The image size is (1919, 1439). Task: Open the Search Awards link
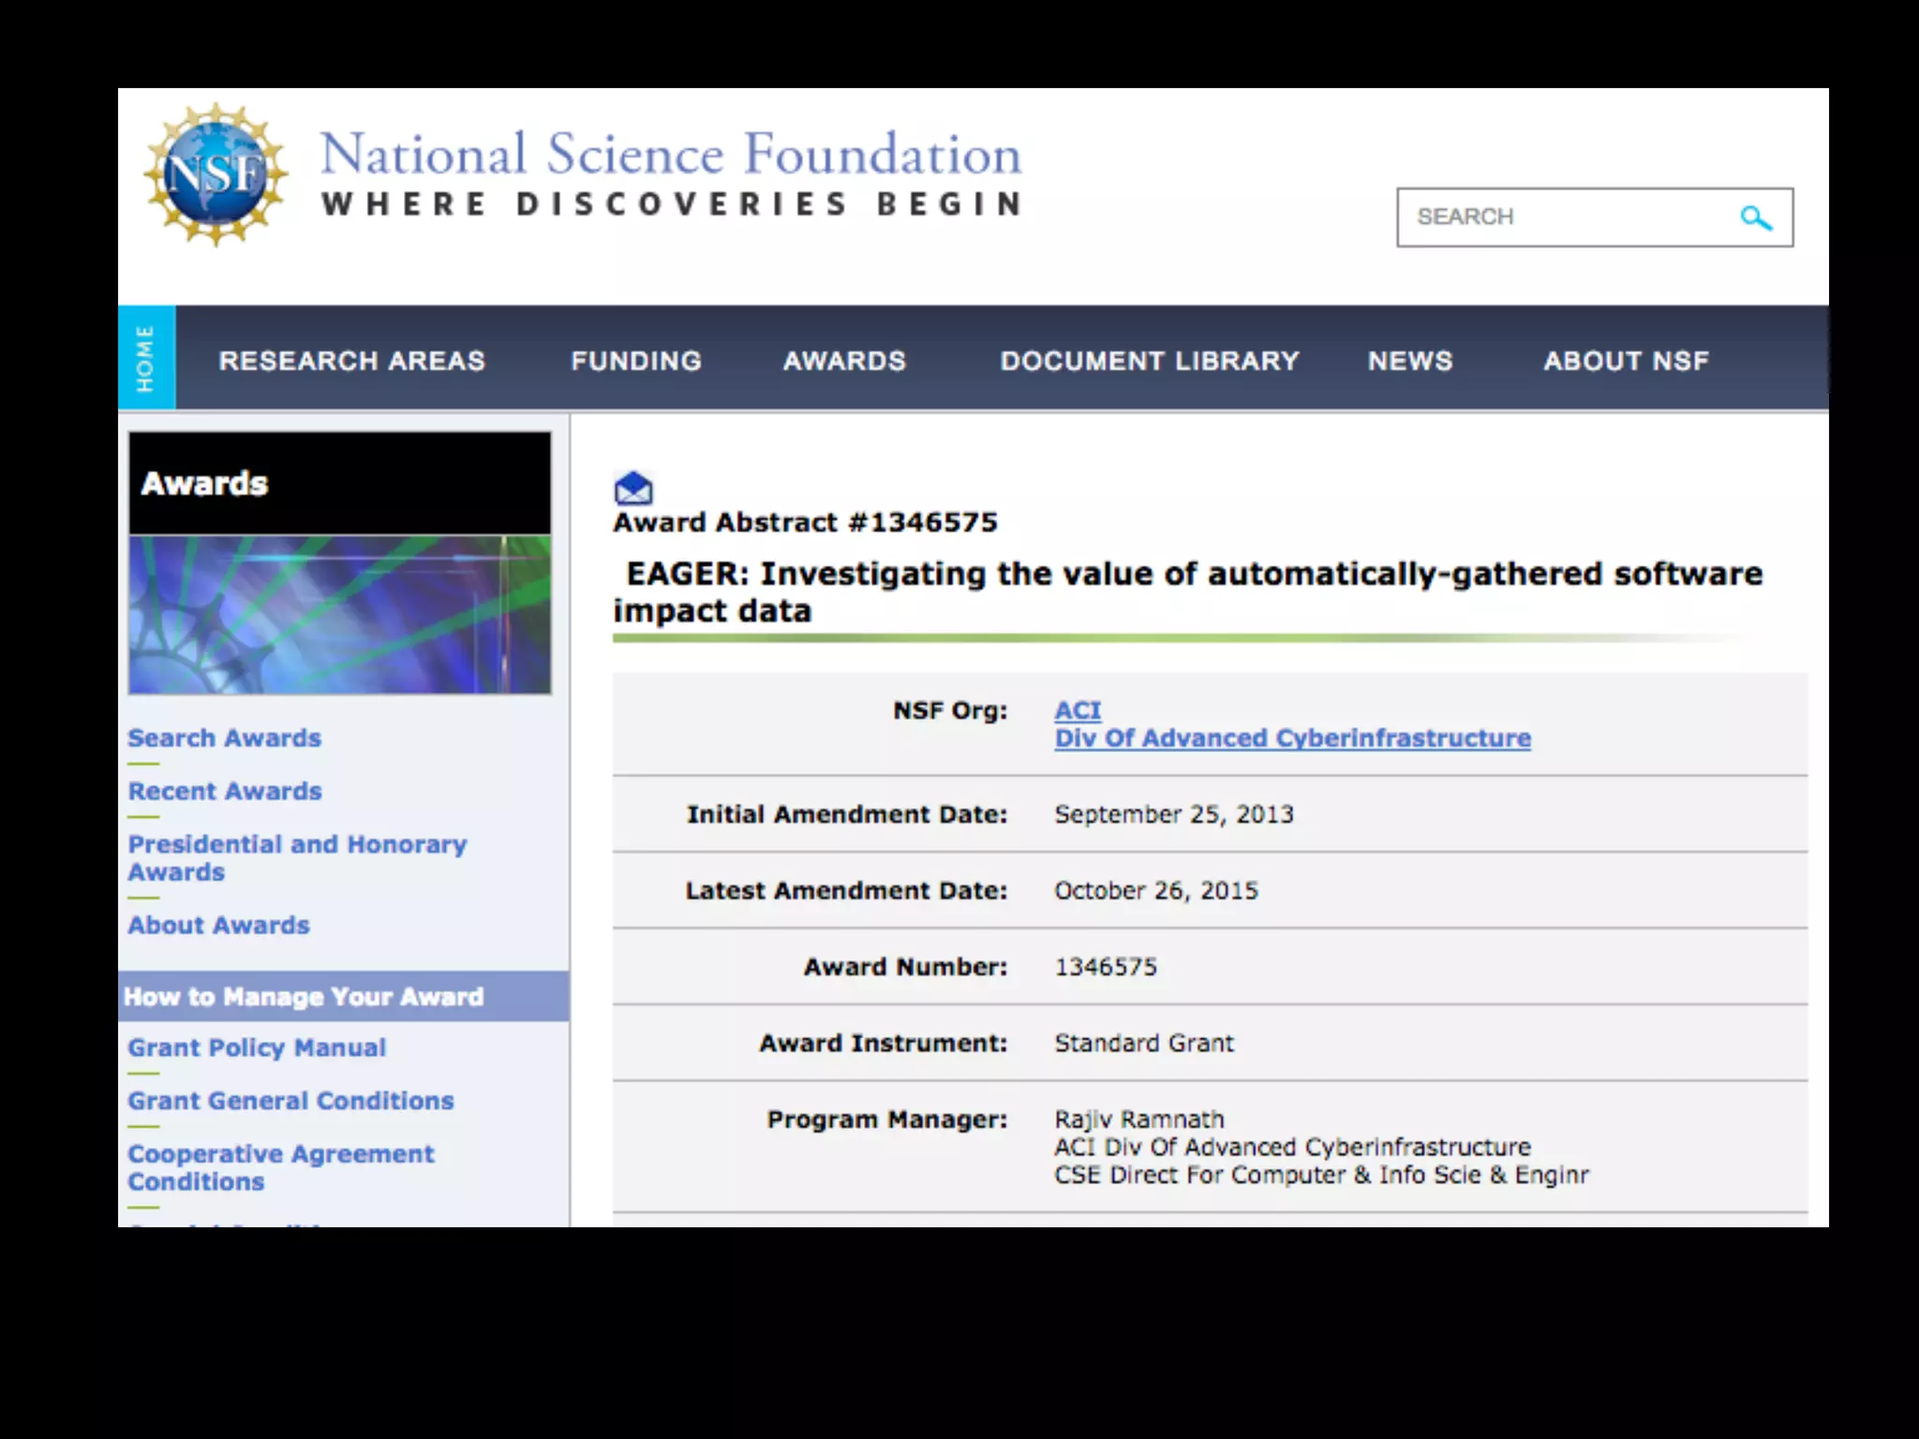pos(225,738)
